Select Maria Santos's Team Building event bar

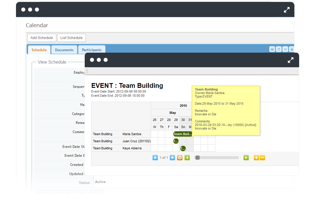tap(182, 134)
